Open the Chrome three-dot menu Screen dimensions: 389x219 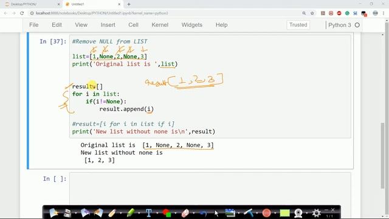coord(384,13)
